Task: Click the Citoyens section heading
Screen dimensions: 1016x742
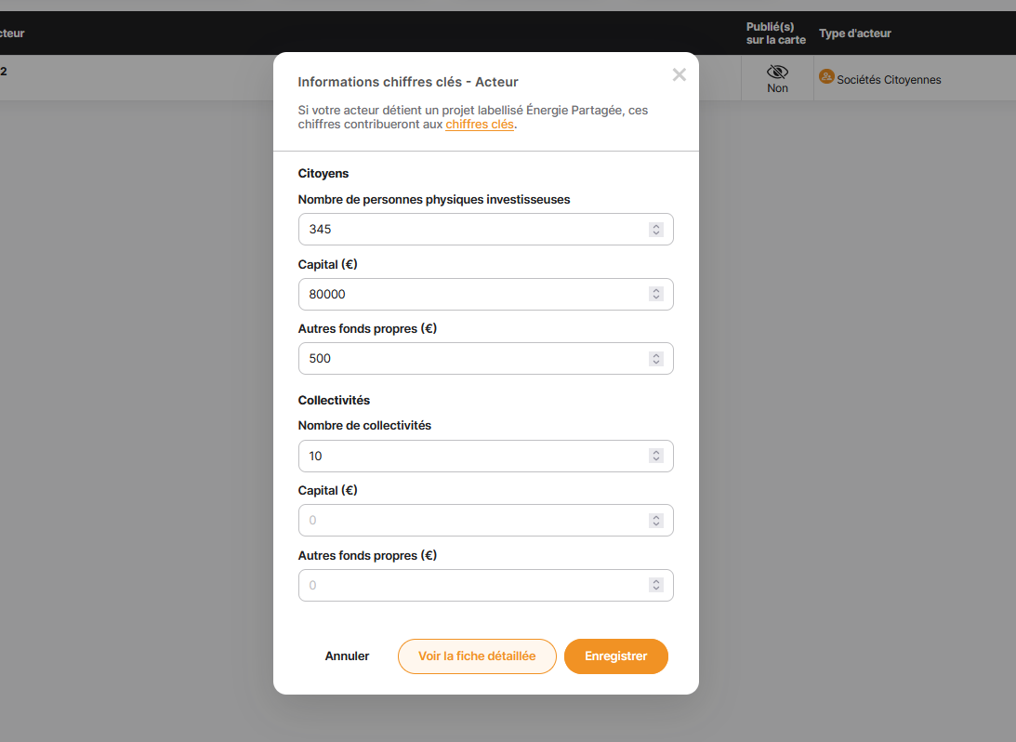Action: click(x=323, y=174)
